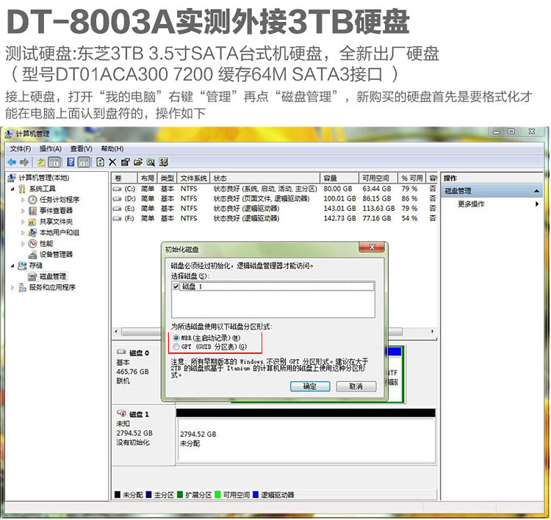Click the 磁盘 1 uninitialized disk icon
551x520 pixels.
(121, 414)
